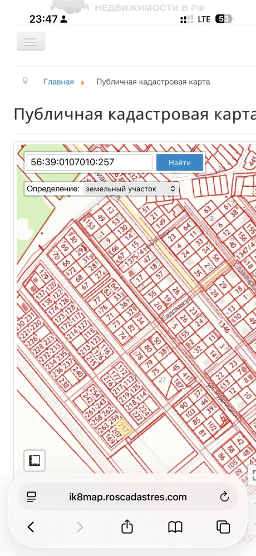
Task: Tap the roscadastres.com address bar URL
Action: [x=128, y=497]
